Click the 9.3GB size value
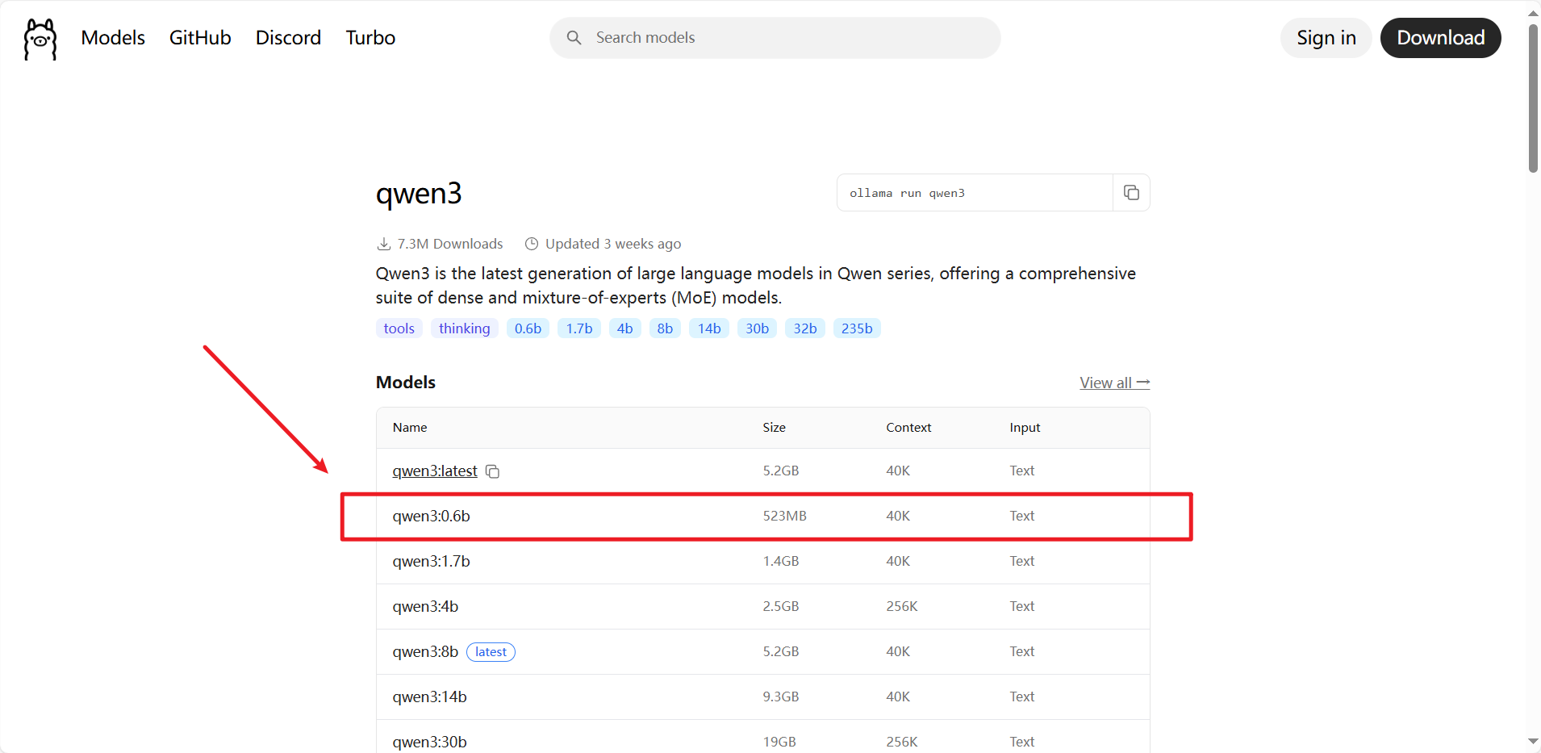This screenshot has width=1541, height=753. tap(780, 697)
